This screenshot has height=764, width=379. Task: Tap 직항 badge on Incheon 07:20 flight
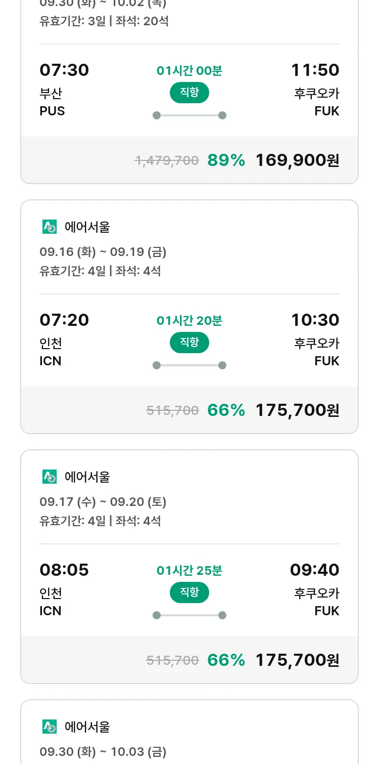tap(189, 343)
